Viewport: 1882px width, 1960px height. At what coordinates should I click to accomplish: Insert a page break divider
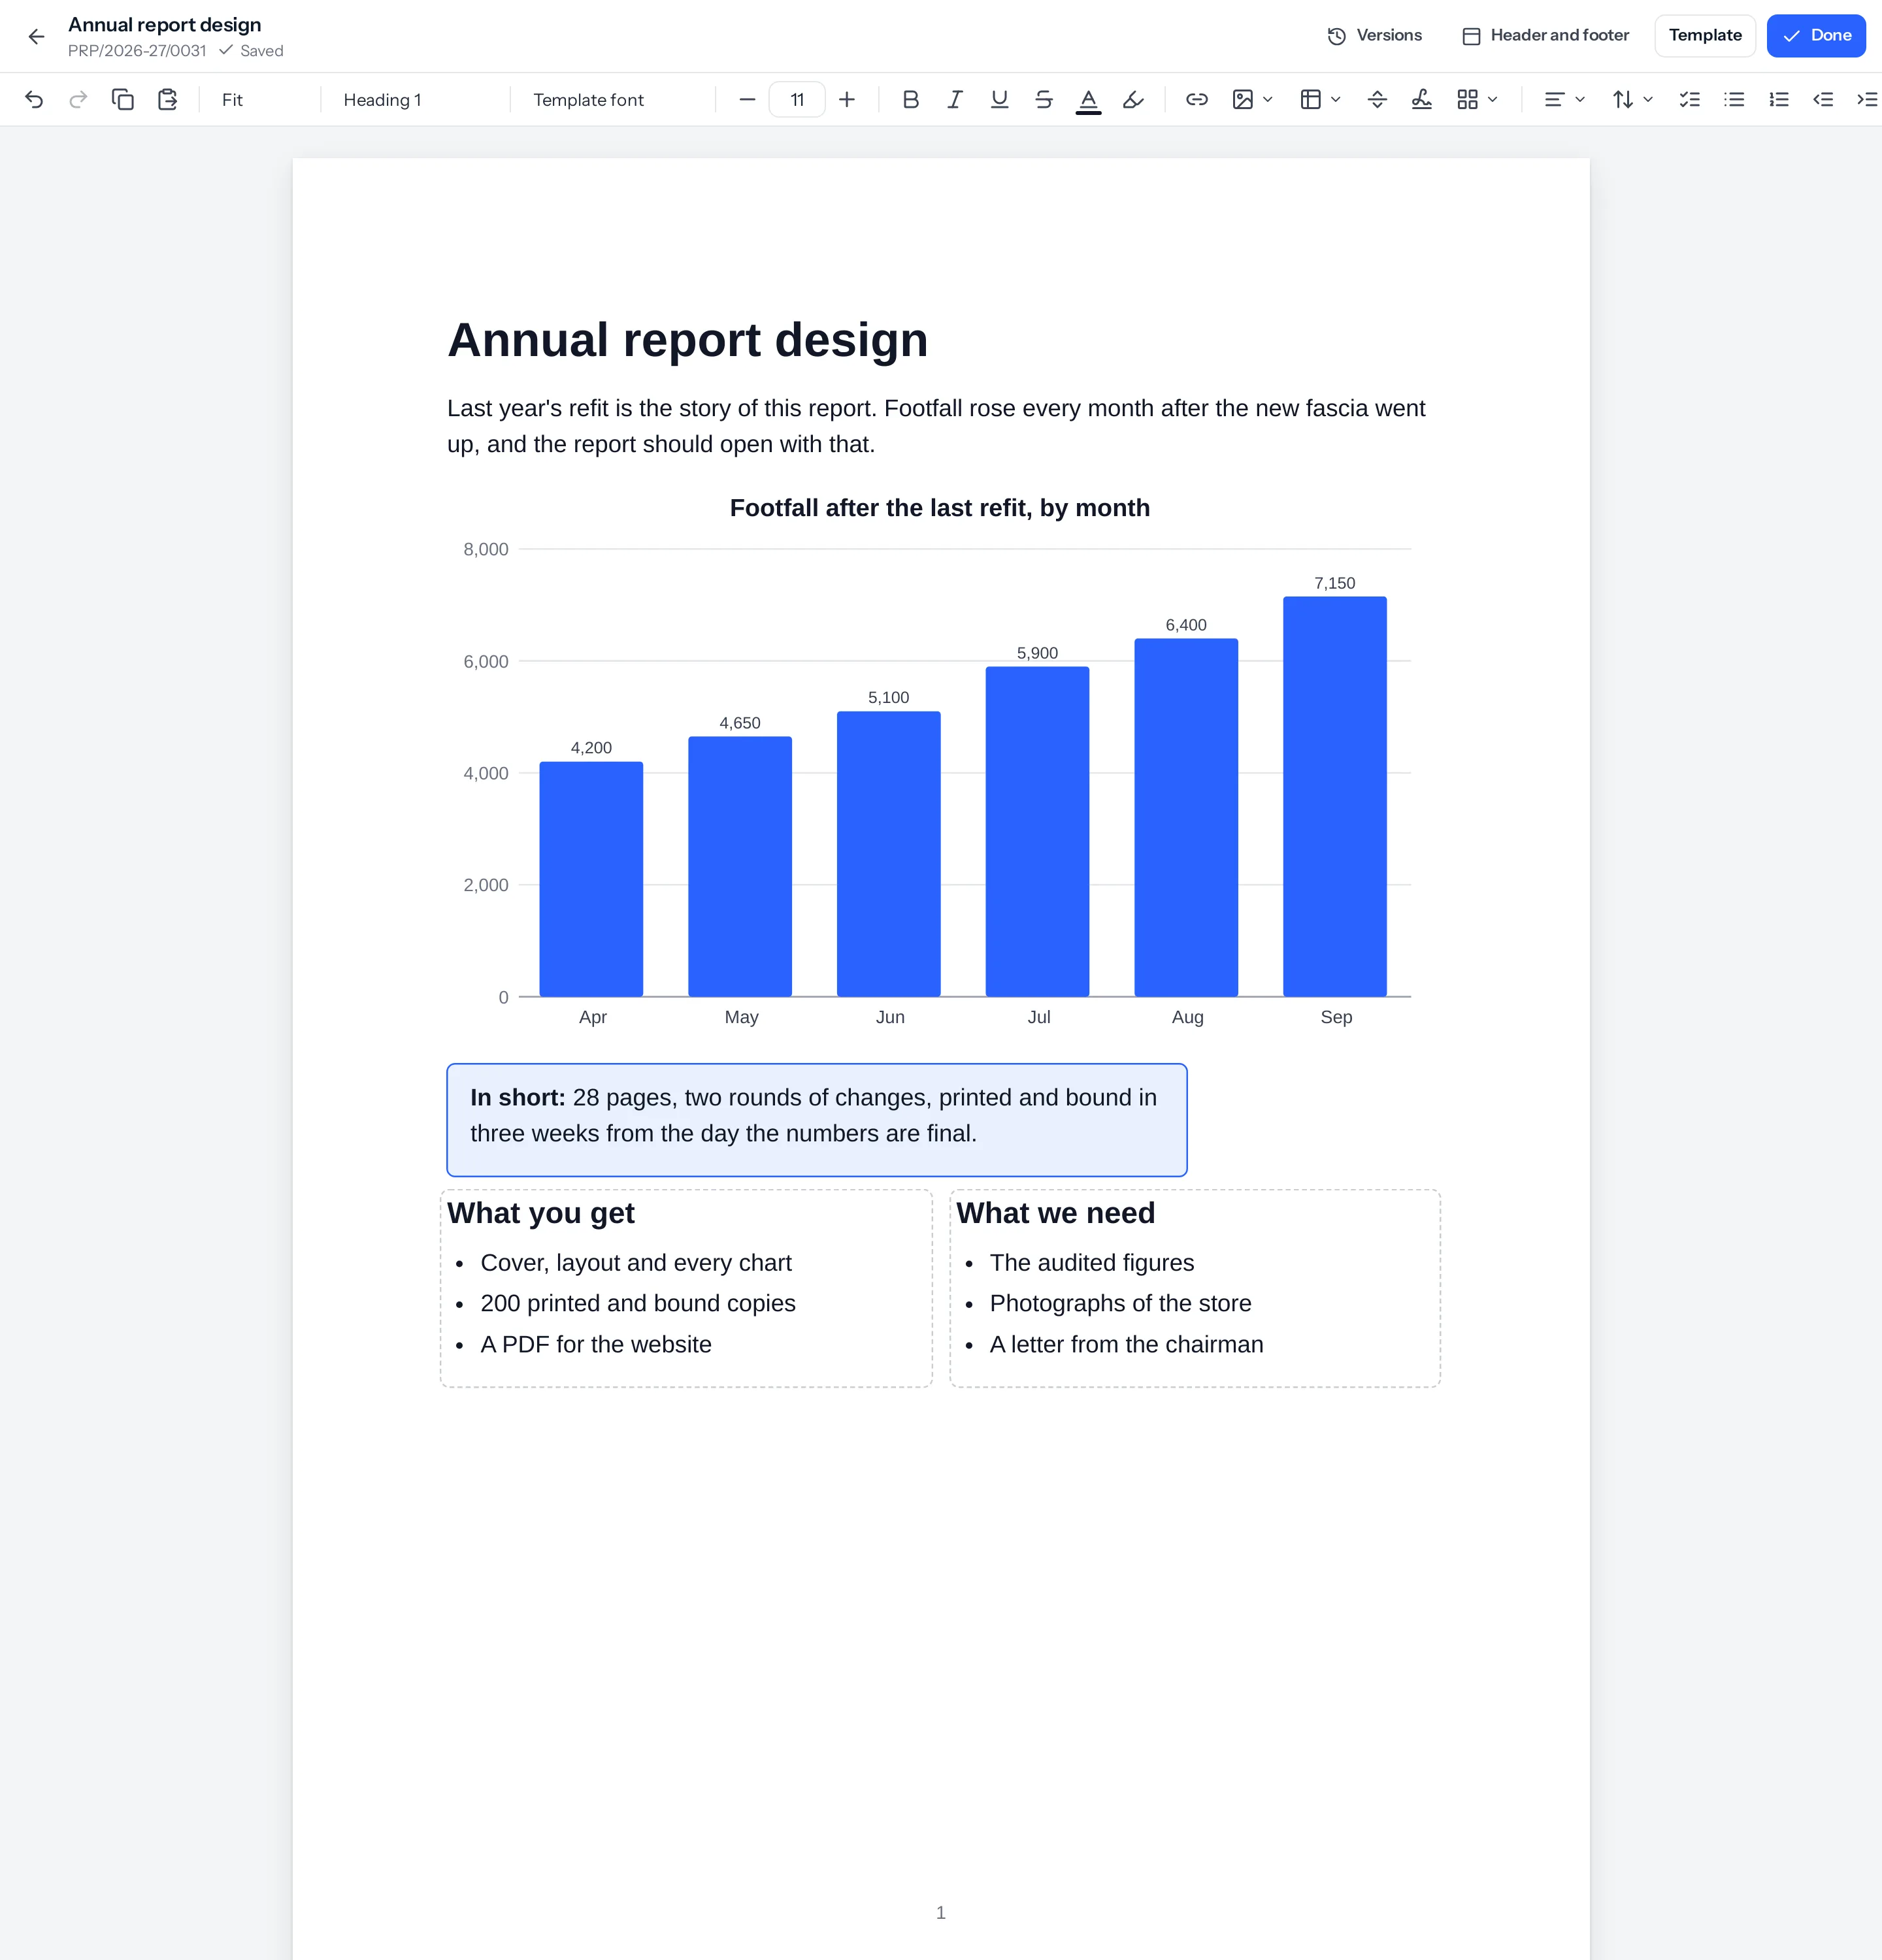point(1377,99)
